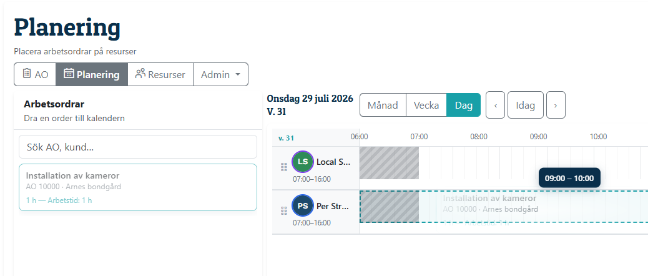This screenshot has height=276, width=648.
Task: Select the Dag view option
Action: tap(464, 105)
